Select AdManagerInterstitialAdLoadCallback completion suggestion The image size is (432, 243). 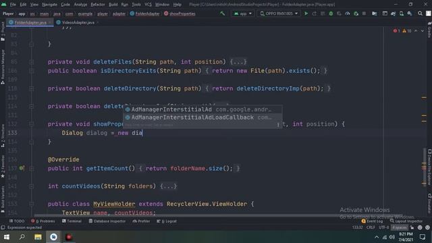click(202, 117)
